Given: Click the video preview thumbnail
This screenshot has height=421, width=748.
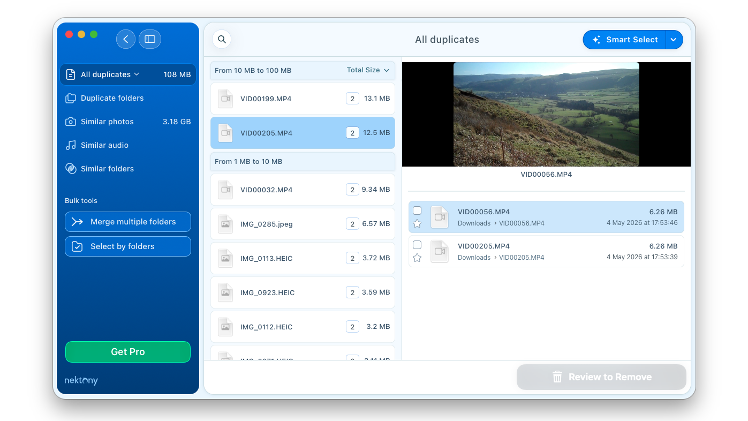Looking at the screenshot, I should (546, 114).
